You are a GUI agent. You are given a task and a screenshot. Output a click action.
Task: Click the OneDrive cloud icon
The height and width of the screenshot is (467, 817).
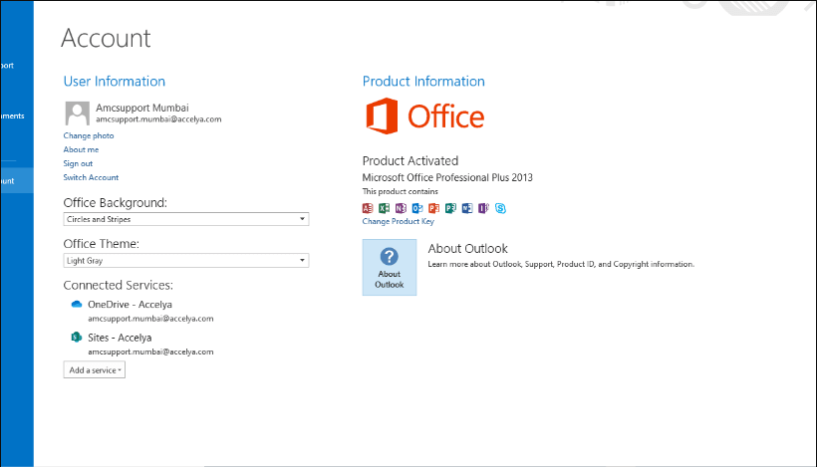coord(76,305)
